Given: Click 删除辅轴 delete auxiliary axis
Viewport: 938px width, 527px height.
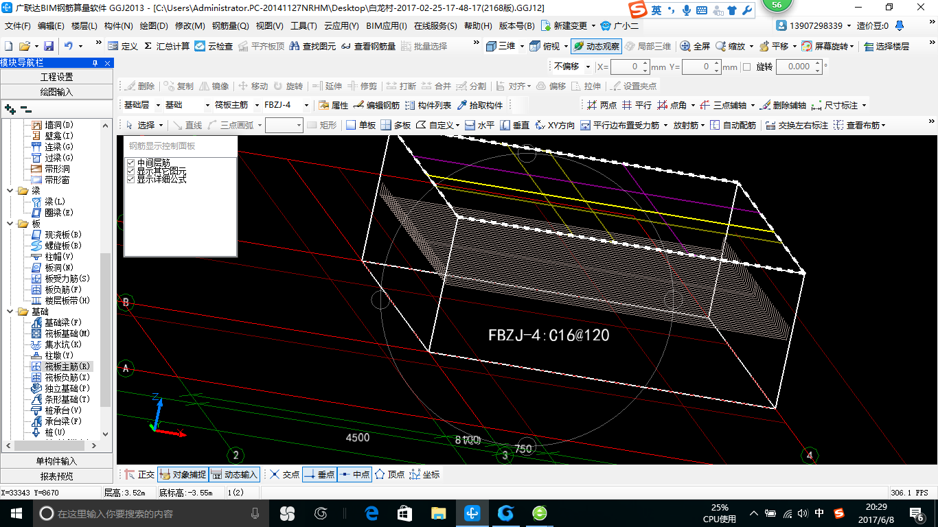Looking at the screenshot, I should click(783, 105).
